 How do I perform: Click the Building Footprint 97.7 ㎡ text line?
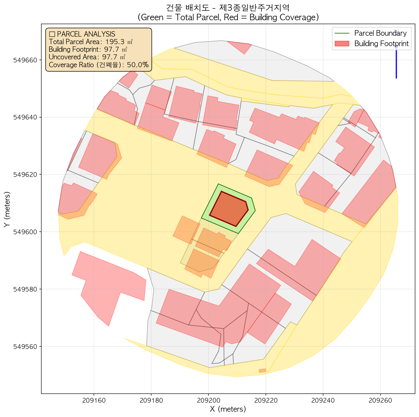pos(88,49)
